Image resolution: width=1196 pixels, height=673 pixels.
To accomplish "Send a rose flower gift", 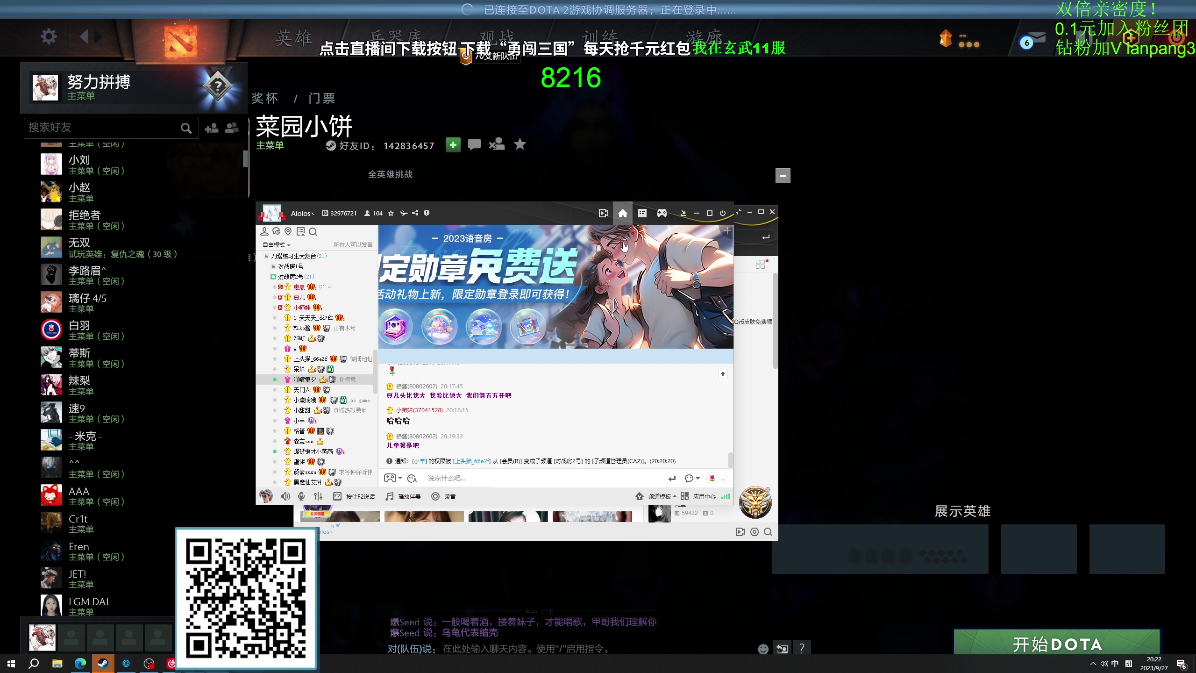I will (x=712, y=478).
